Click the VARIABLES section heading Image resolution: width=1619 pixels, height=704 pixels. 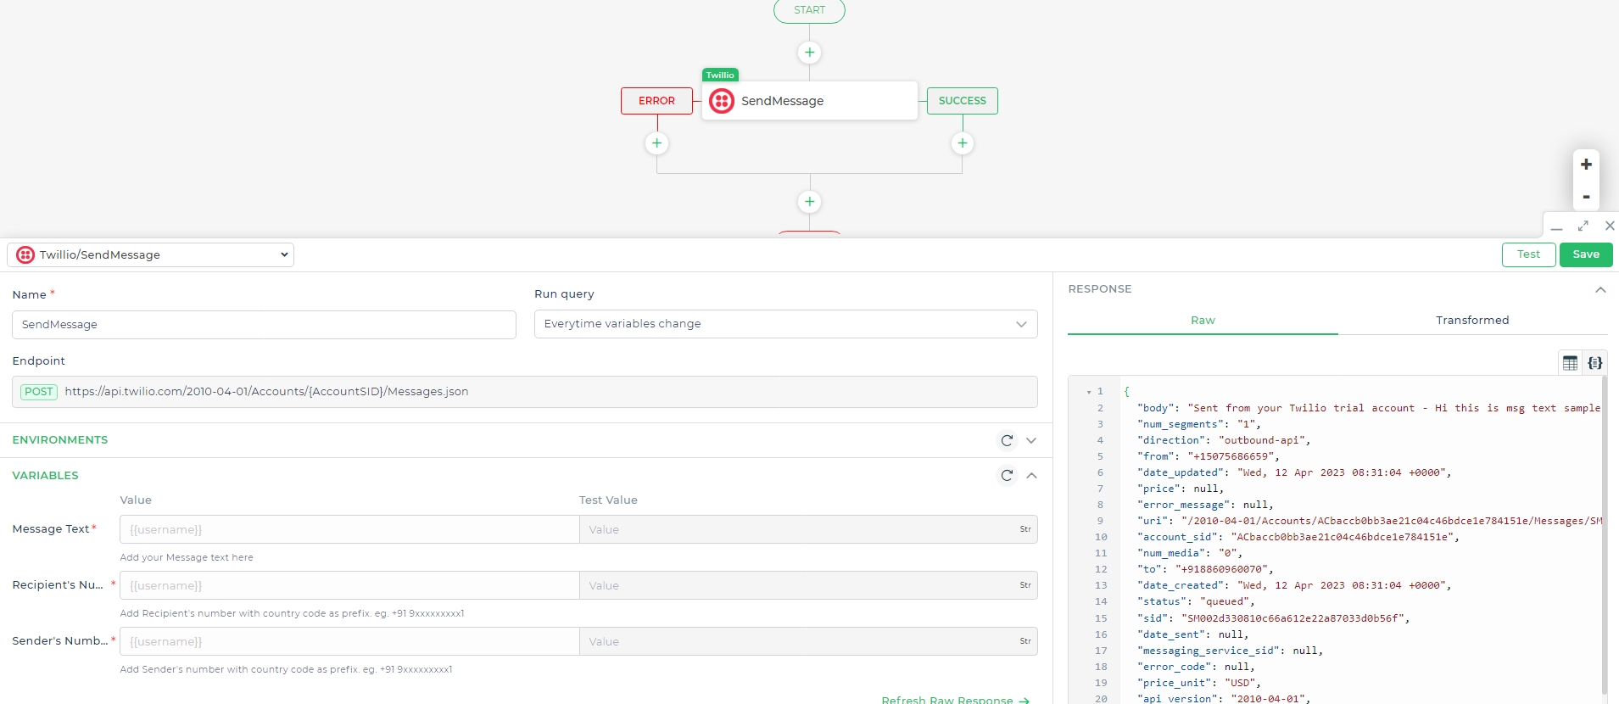tap(45, 476)
